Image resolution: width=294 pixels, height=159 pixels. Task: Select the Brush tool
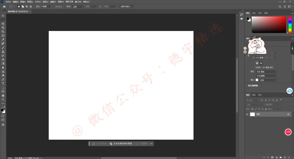(3, 48)
